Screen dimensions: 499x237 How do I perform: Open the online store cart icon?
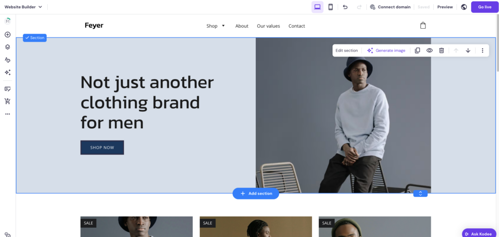click(x=8, y=101)
